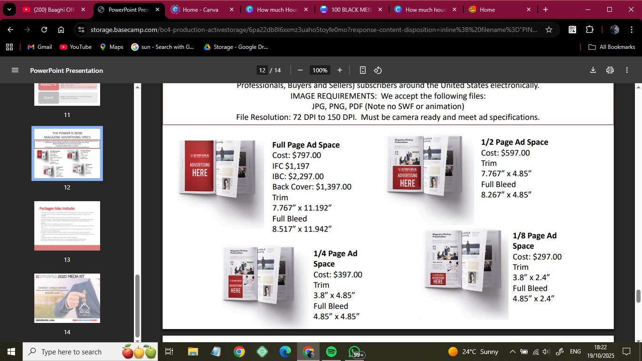Rotate the document counterclockwise
The image size is (642, 361).
[x=378, y=70]
